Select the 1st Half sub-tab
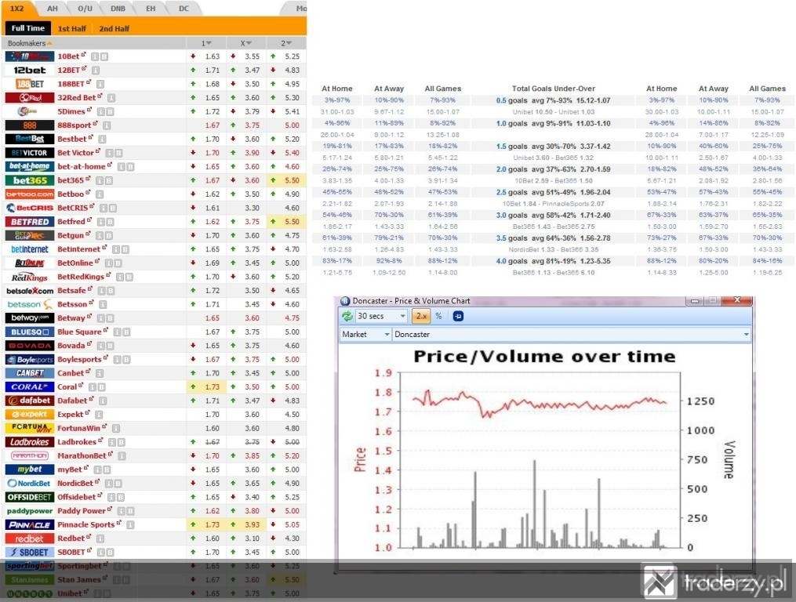 pyautogui.click(x=71, y=28)
